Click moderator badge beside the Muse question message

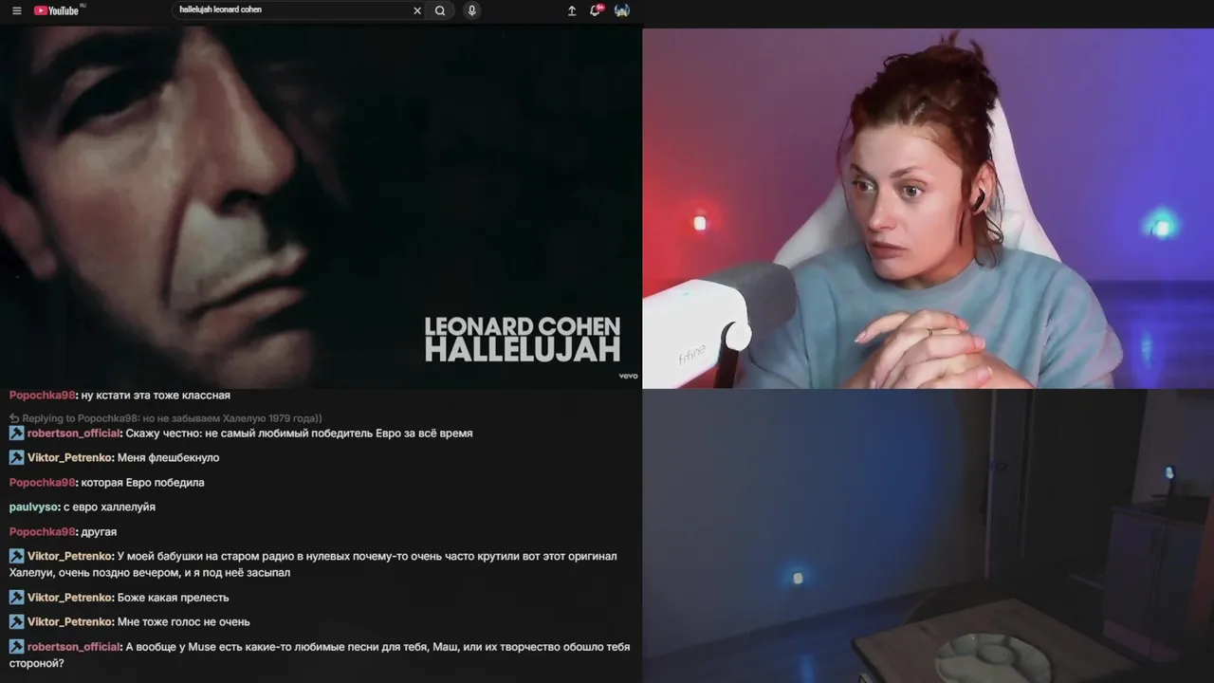(16, 647)
